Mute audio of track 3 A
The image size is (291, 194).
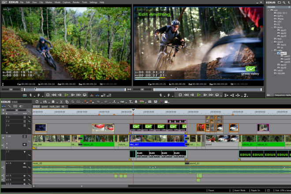[x=25, y=180]
